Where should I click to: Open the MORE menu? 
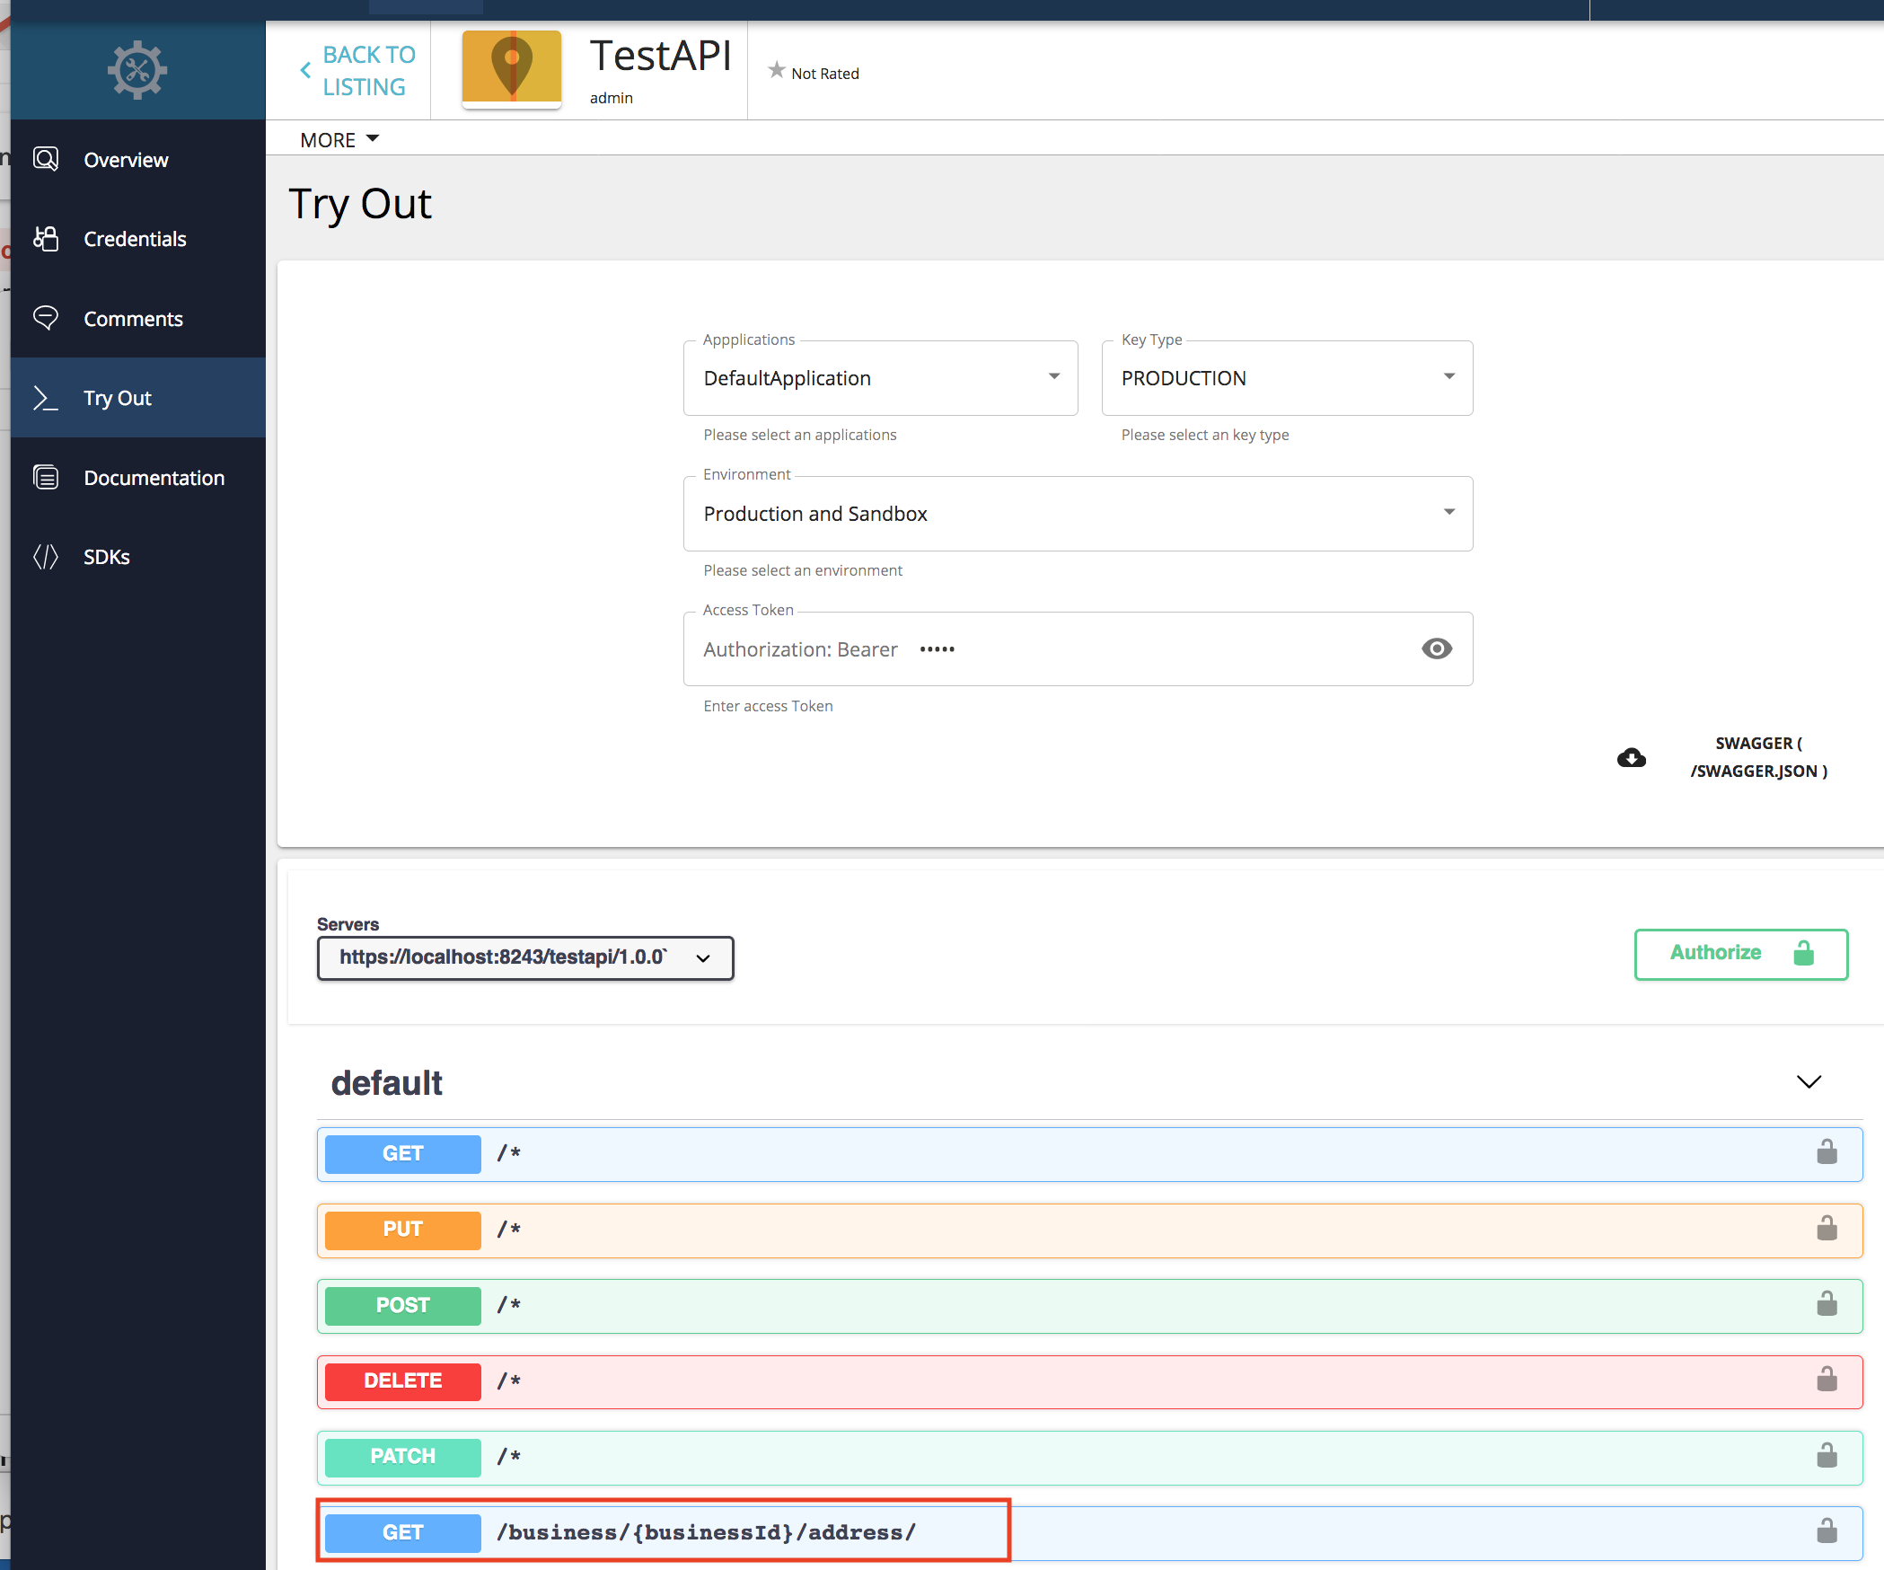click(338, 139)
